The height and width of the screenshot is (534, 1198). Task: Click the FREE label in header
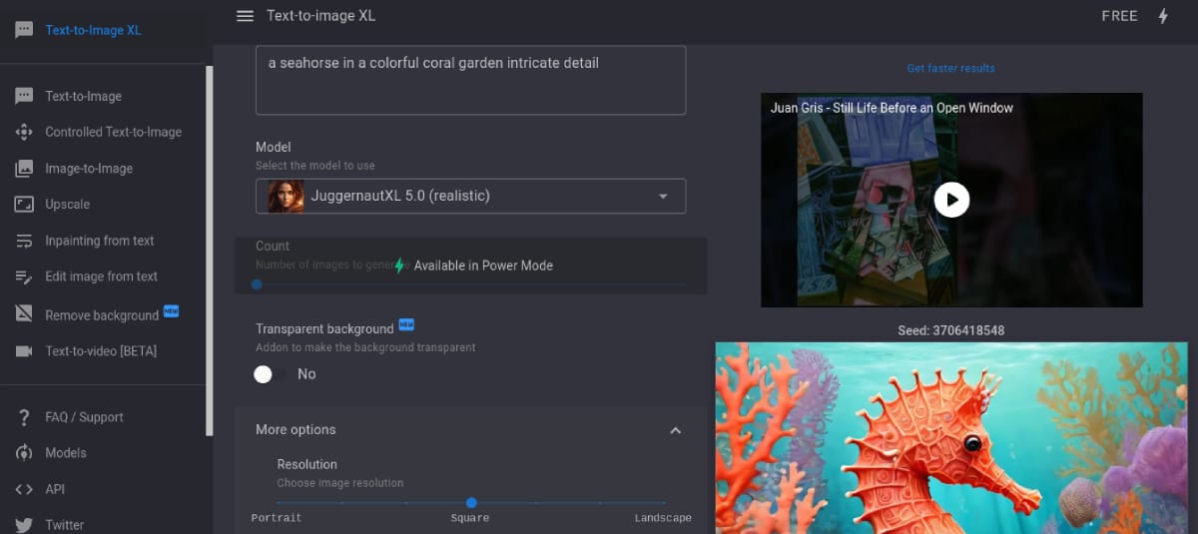pos(1119,16)
